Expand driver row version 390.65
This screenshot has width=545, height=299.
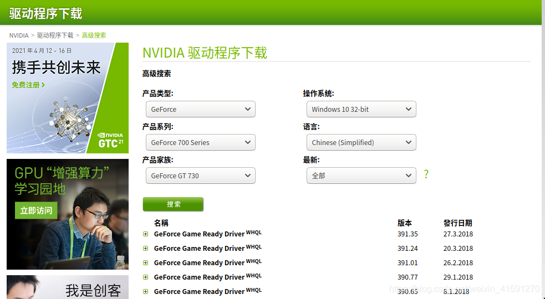(146, 292)
